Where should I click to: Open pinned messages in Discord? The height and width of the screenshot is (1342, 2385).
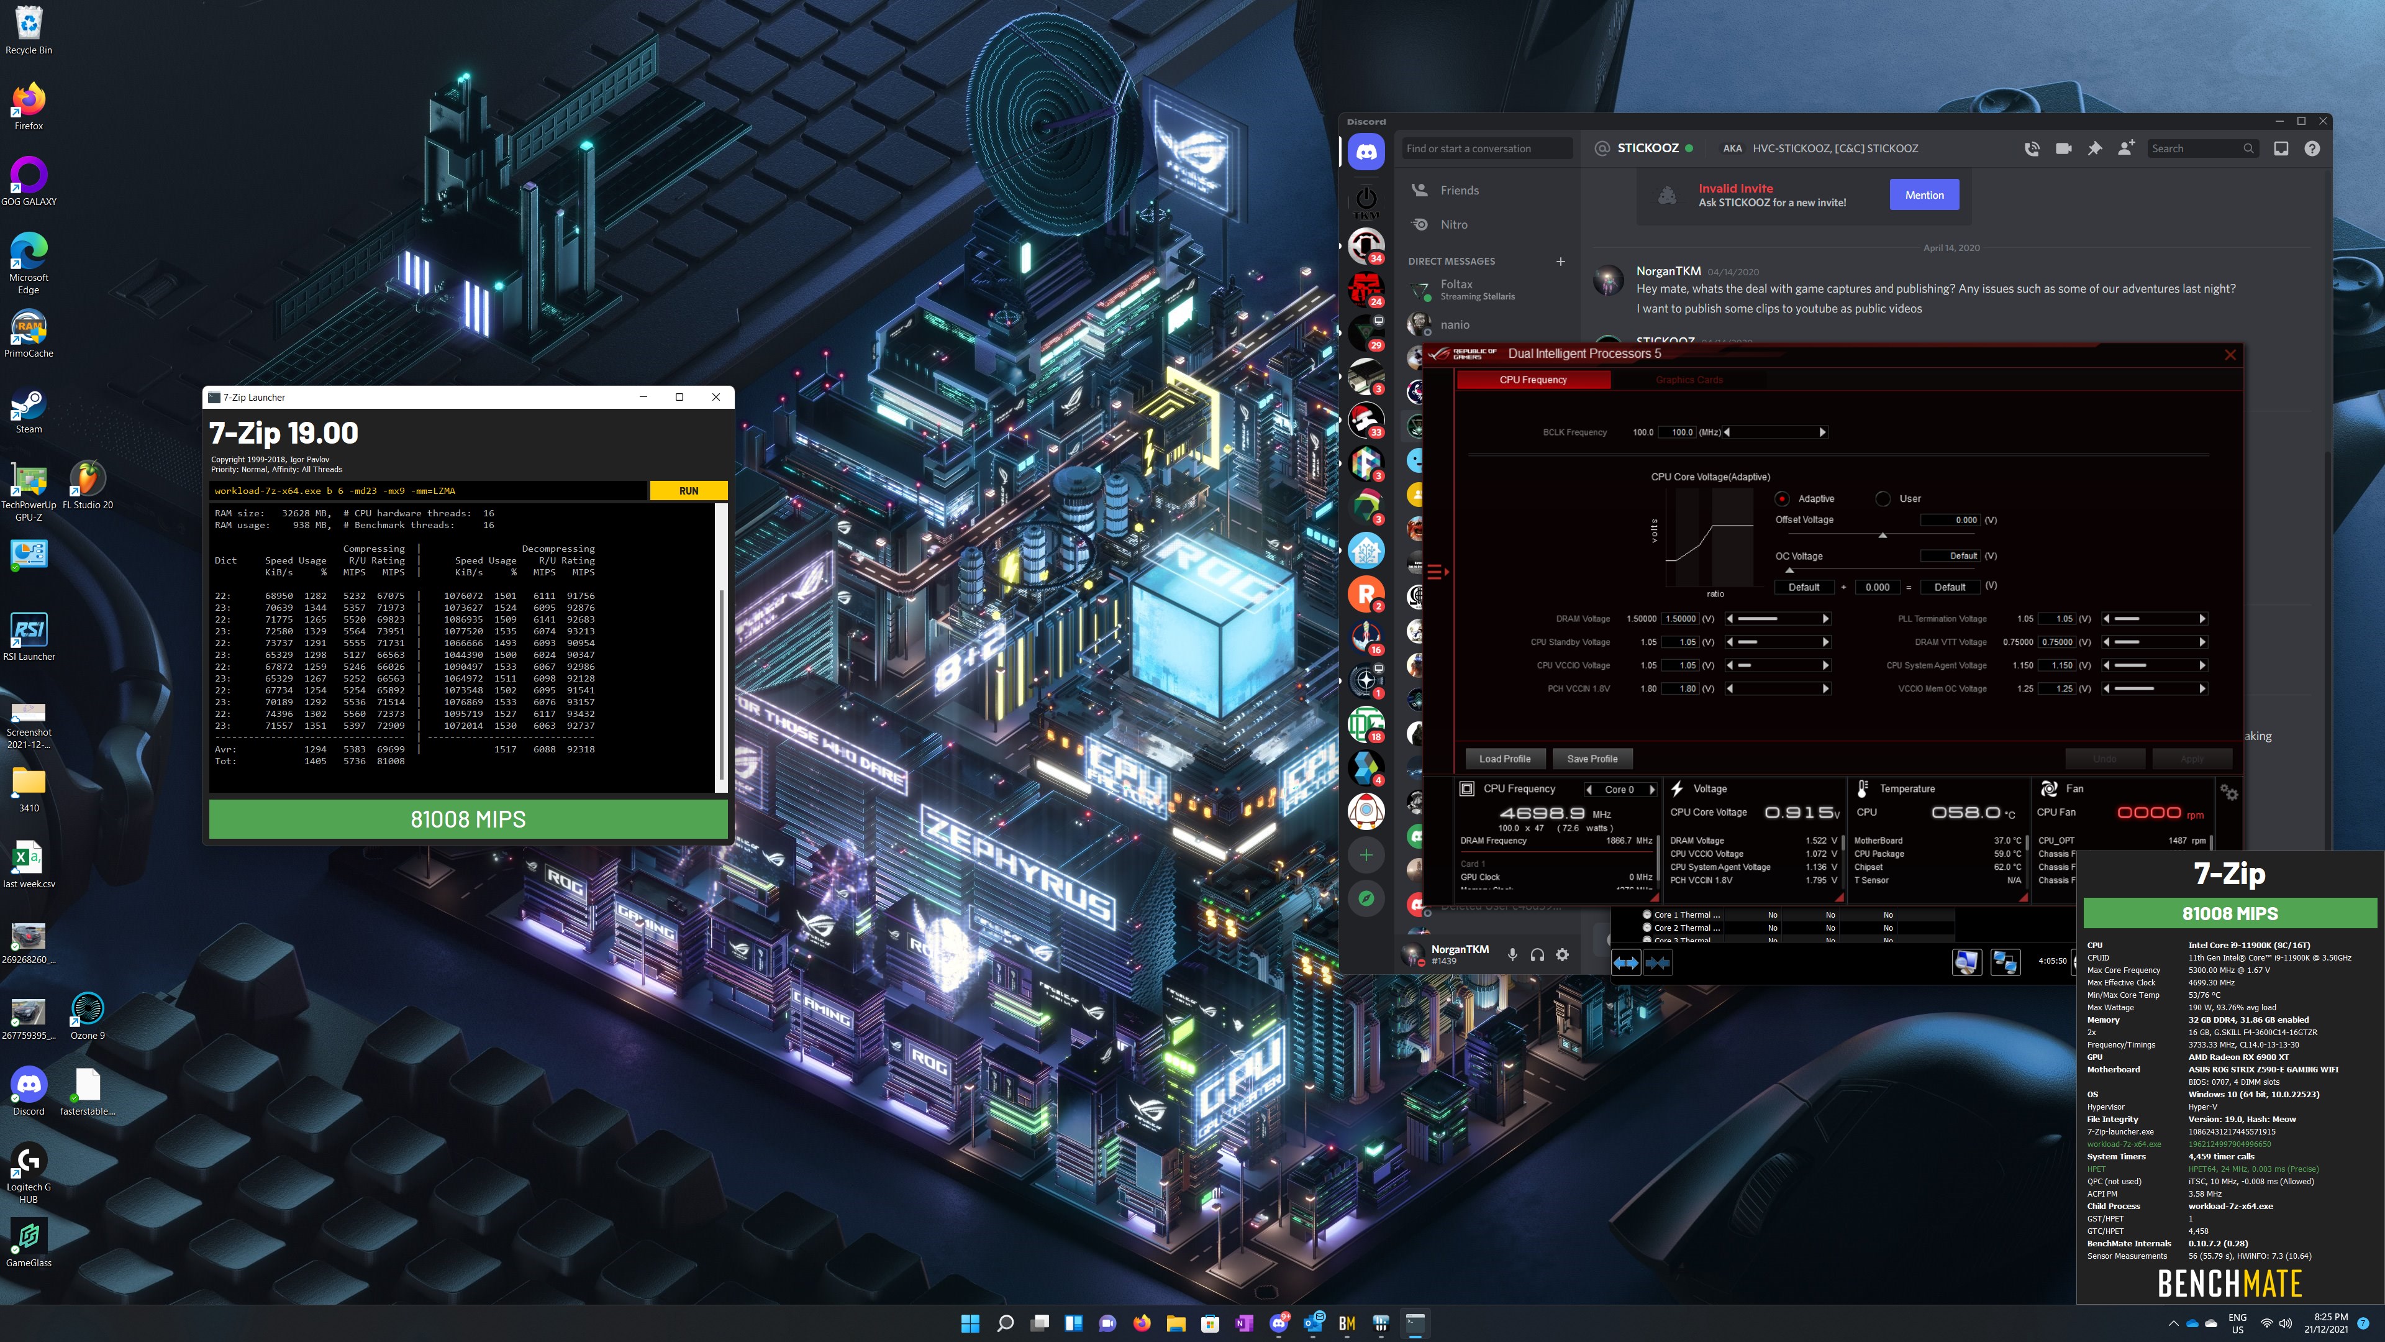(x=2095, y=148)
